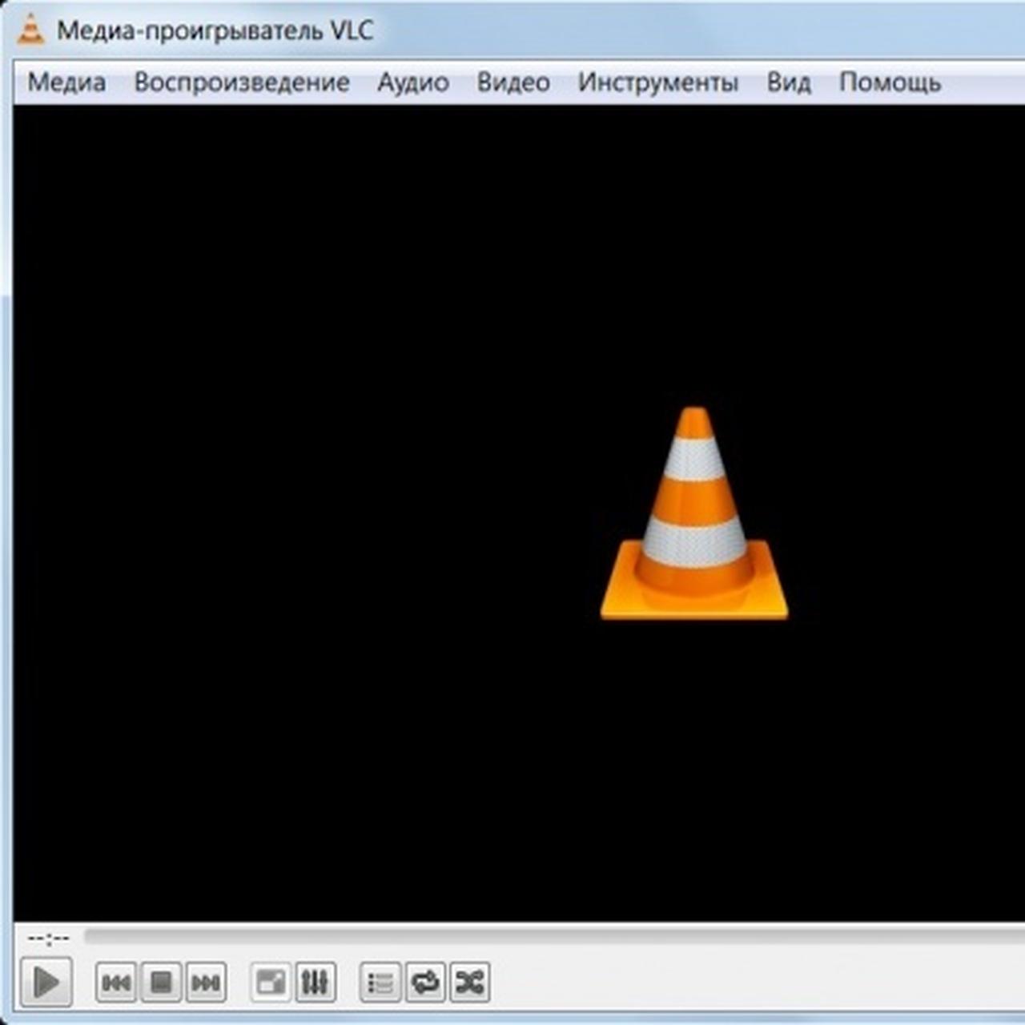1025x1025 pixels.
Task: Open the Видео menu
Action: click(513, 82)
